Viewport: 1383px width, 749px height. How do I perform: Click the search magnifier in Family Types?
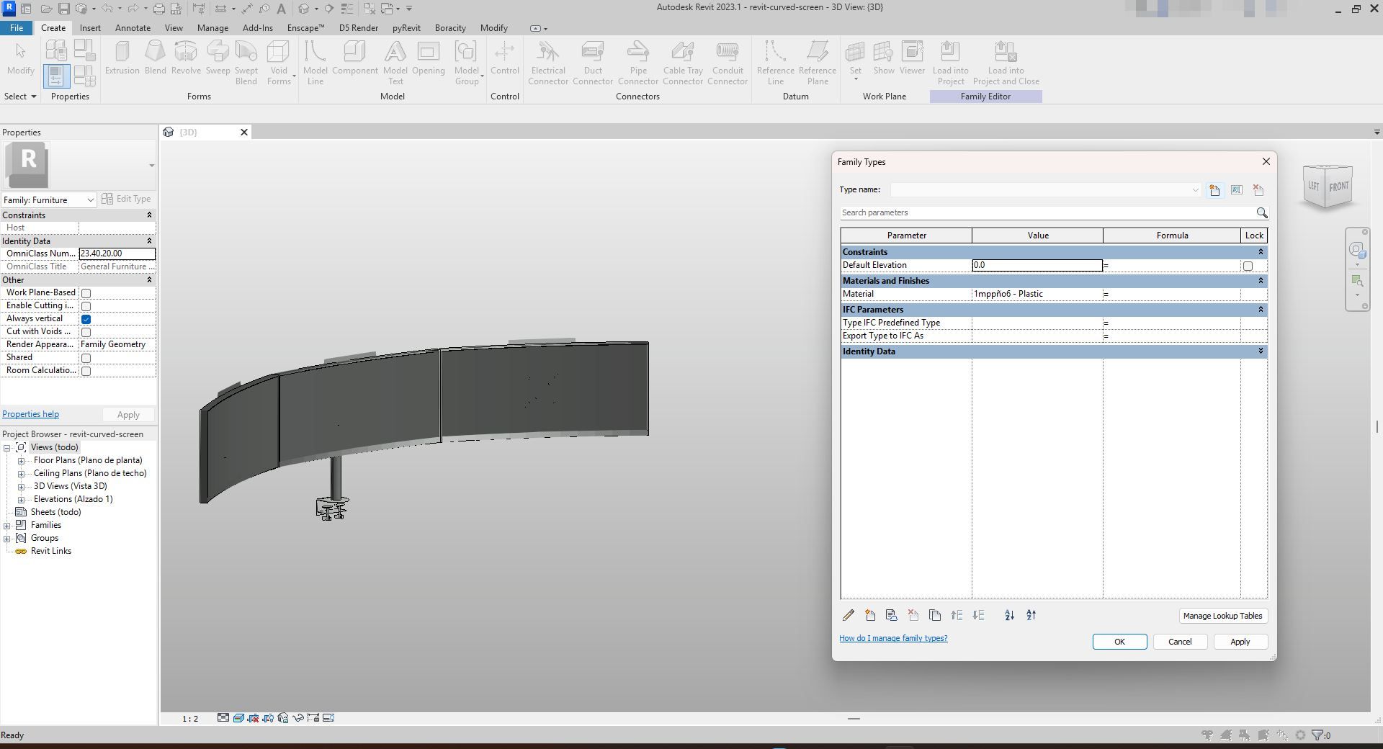click(1261, 212)
